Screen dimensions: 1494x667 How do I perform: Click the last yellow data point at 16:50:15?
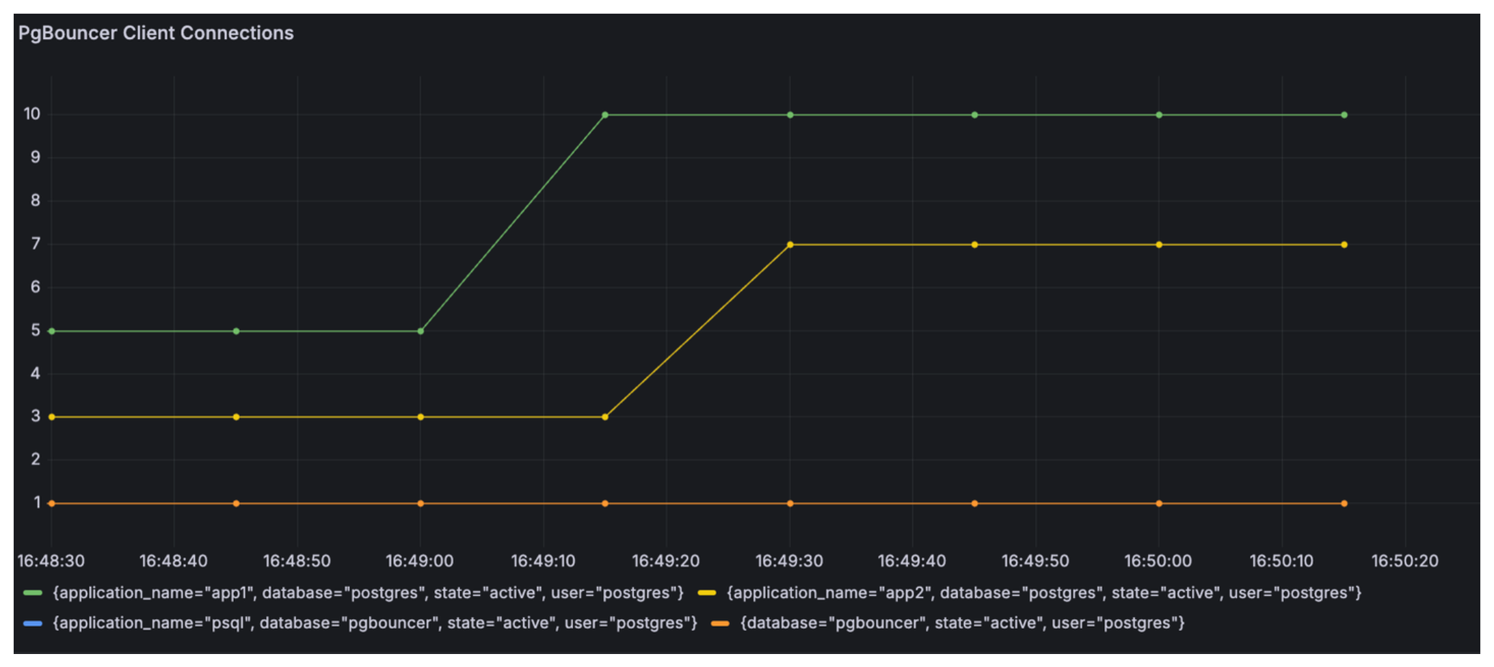coord(1344,245)
